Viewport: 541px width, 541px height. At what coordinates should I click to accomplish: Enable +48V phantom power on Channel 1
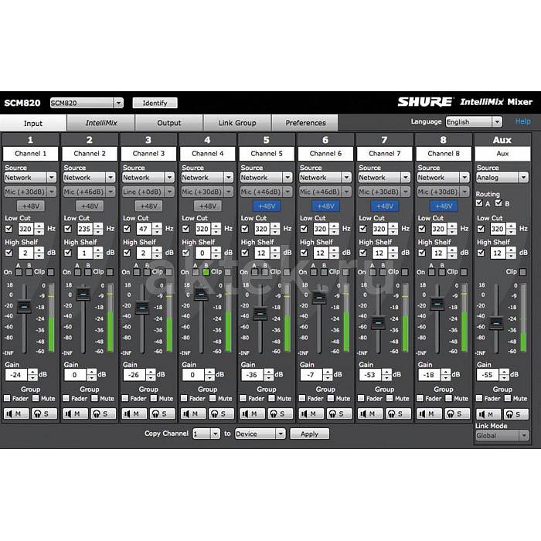click(x=31, y=206)
